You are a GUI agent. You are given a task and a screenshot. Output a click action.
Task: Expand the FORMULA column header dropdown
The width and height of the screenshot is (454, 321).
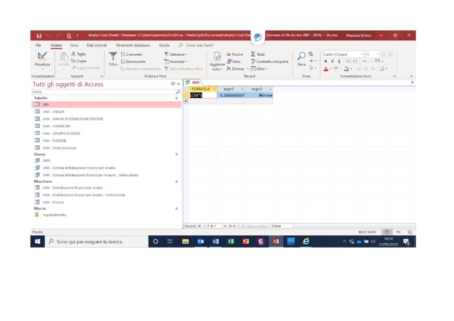(214, 88)
